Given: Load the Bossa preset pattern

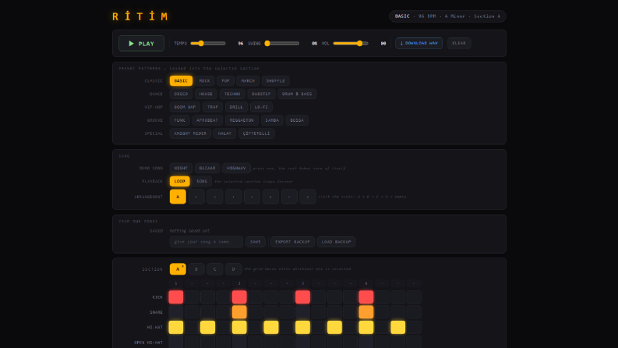Looking at the screenshot, I should 297,120.
